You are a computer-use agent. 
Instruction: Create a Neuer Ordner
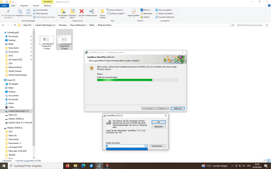[103, 14]
